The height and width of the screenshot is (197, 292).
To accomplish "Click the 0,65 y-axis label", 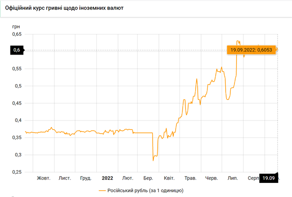I will tap(16, 34).
